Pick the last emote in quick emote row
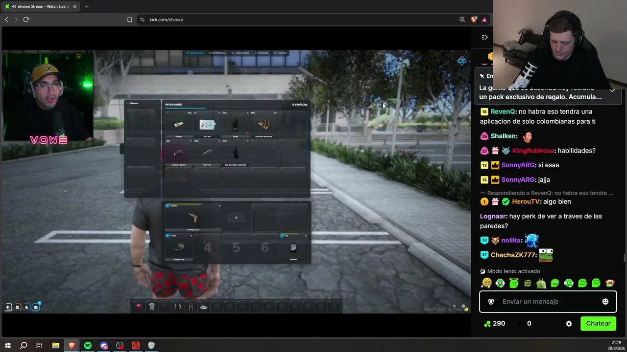 click(x=610, y=283)
